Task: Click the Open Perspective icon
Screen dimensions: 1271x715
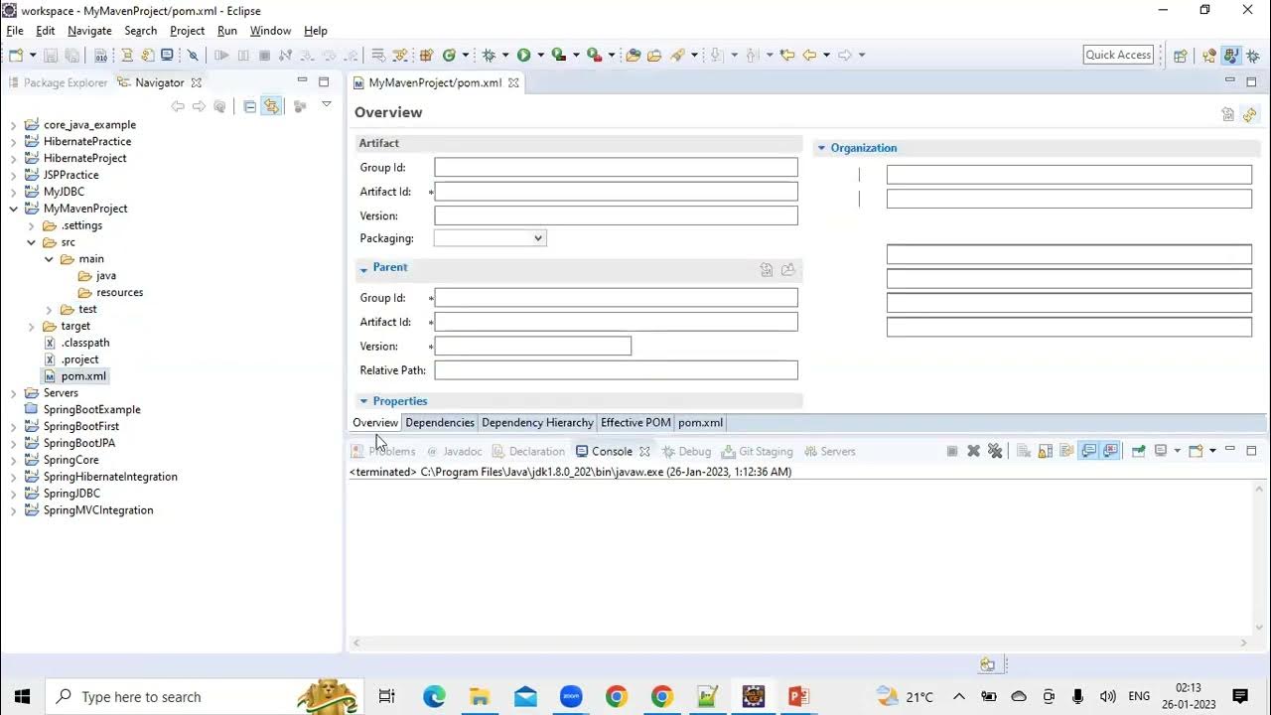Action: 1181,56
